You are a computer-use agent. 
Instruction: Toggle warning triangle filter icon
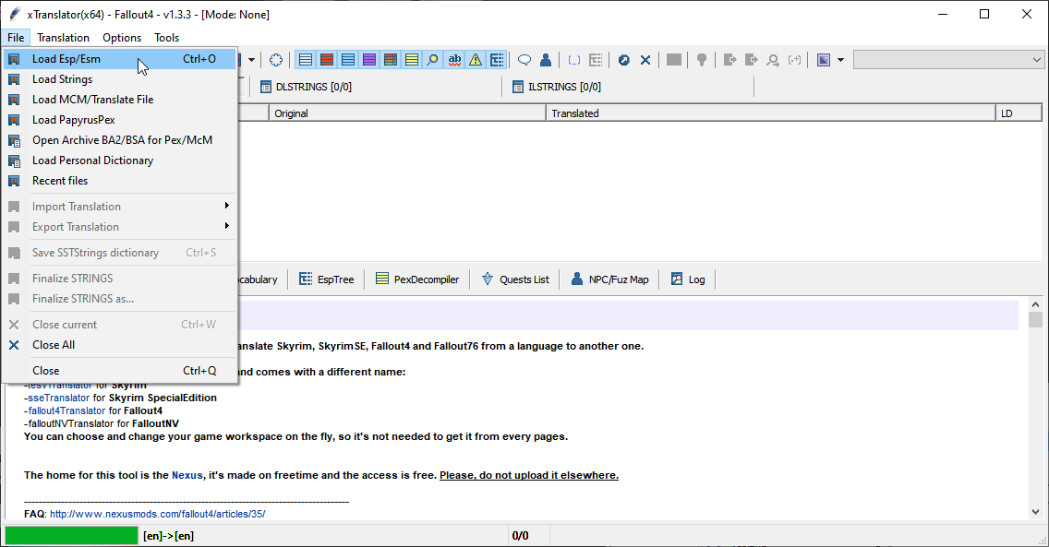[x=476, y=60]
